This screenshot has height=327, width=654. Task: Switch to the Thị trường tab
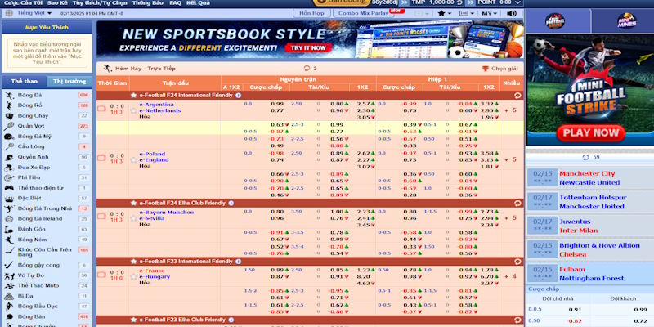click(x=69, y=82)
